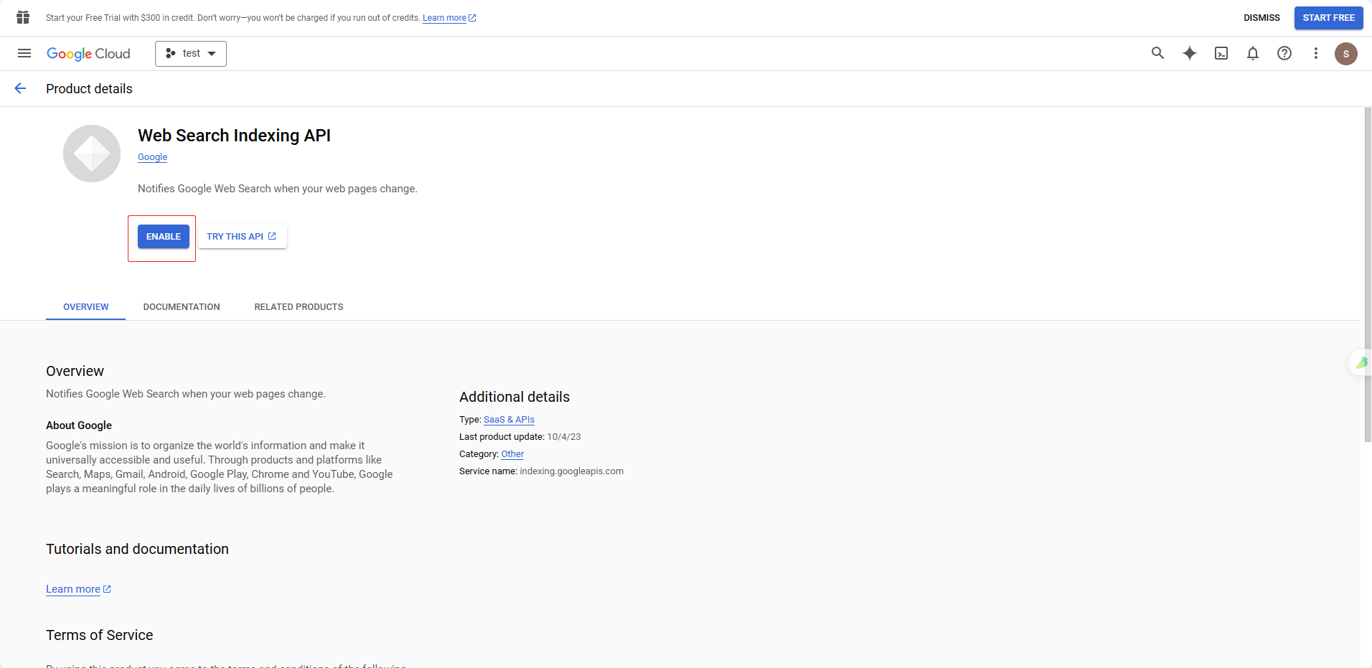Open the Gemini AI sparkle icon

1190,53
